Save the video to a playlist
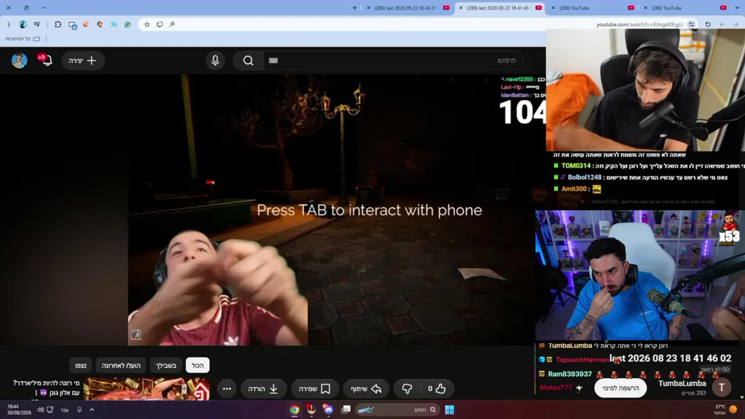Screen dimensions: 745x419 (315, 389)
